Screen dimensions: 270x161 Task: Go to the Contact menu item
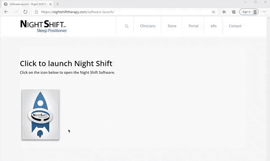point(235,26)
